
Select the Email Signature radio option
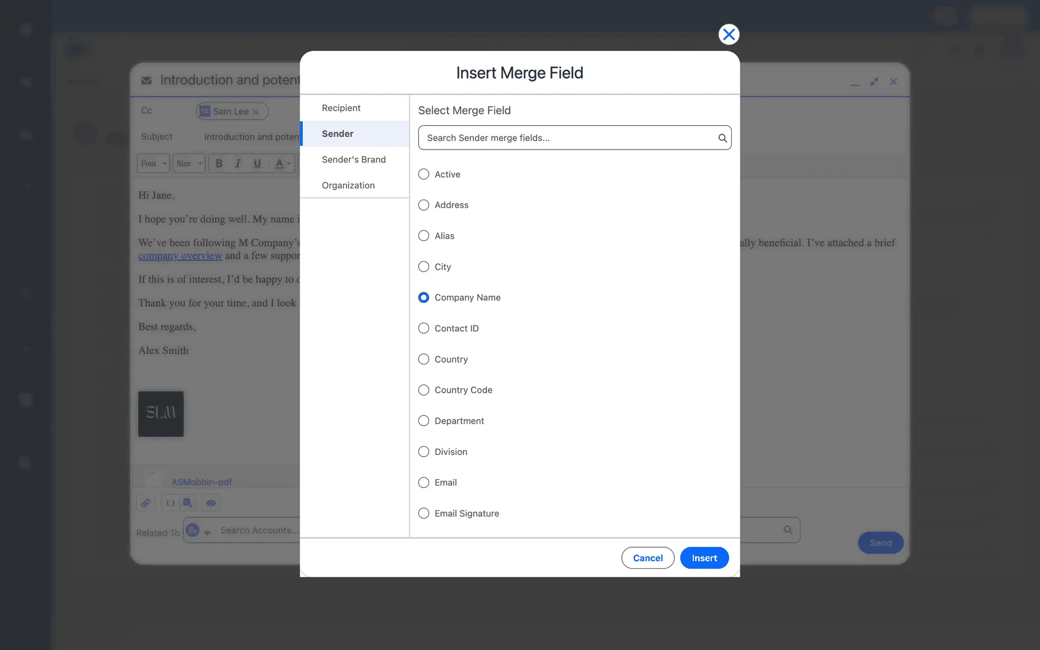(x=424, y=513)
